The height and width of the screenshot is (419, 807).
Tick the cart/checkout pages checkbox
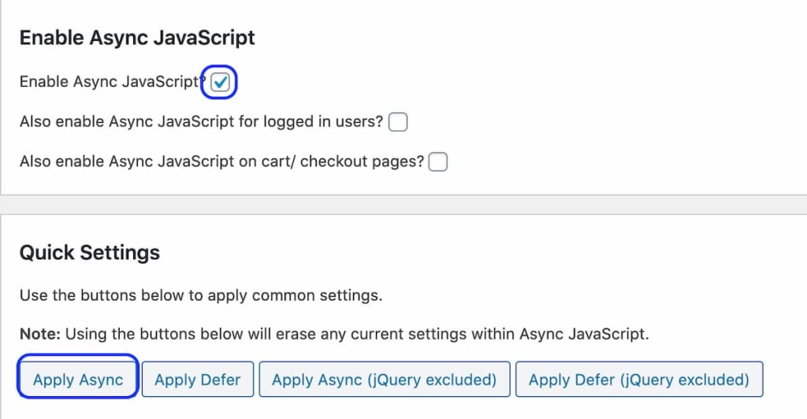click(438, 161)
